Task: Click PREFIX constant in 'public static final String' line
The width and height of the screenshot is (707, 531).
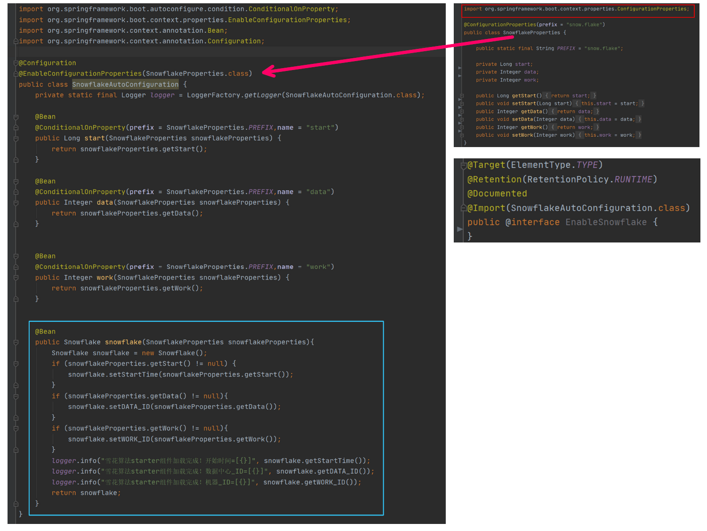Action: click(566, 48)
